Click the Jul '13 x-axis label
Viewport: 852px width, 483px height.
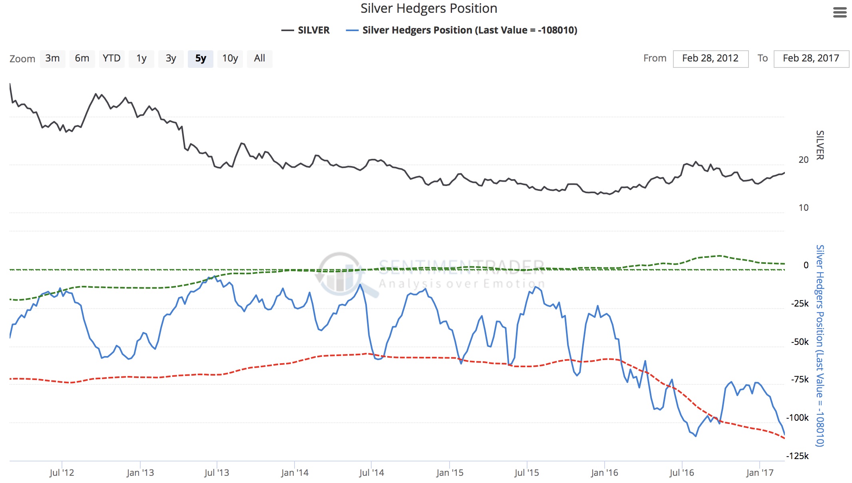tap(217, 473)
